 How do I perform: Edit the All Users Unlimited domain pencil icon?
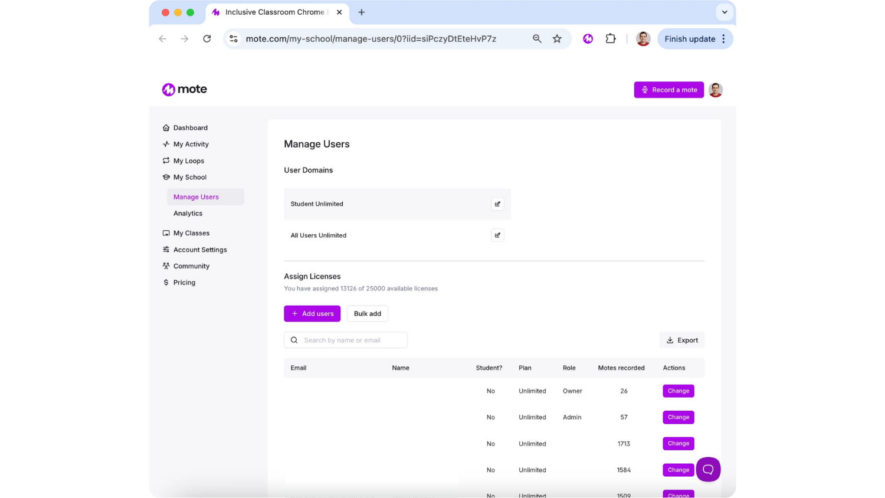(x=497, y=235)
